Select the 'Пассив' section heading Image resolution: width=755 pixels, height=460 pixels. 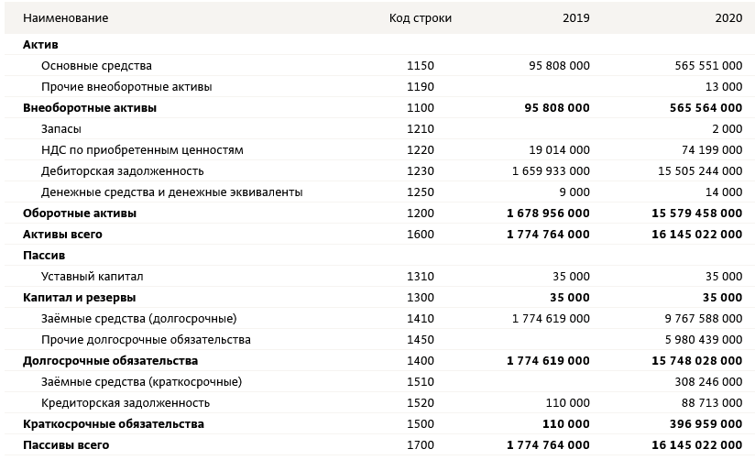44,256
